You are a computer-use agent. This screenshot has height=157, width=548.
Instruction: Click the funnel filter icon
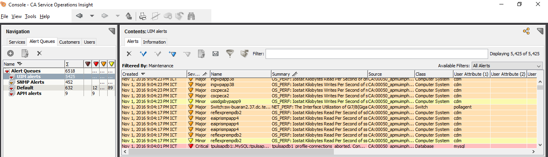click(x=230, y=54)
